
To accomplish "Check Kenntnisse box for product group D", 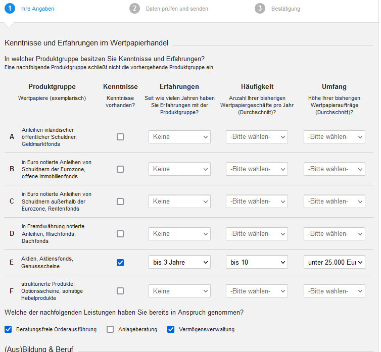I will (120, 234).
